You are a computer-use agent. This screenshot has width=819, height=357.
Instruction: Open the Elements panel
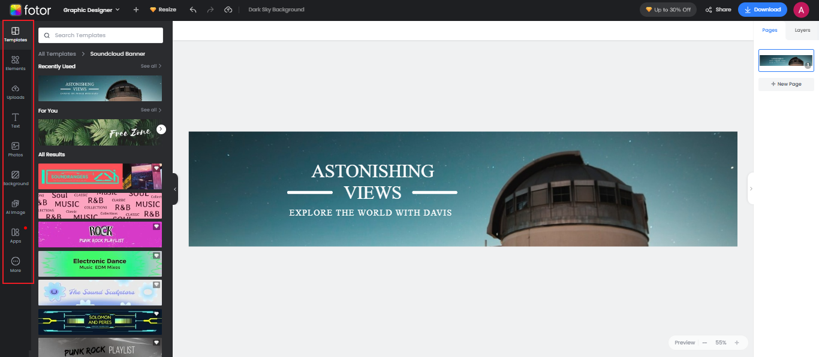pyautogui.click(x=16, y=62)
